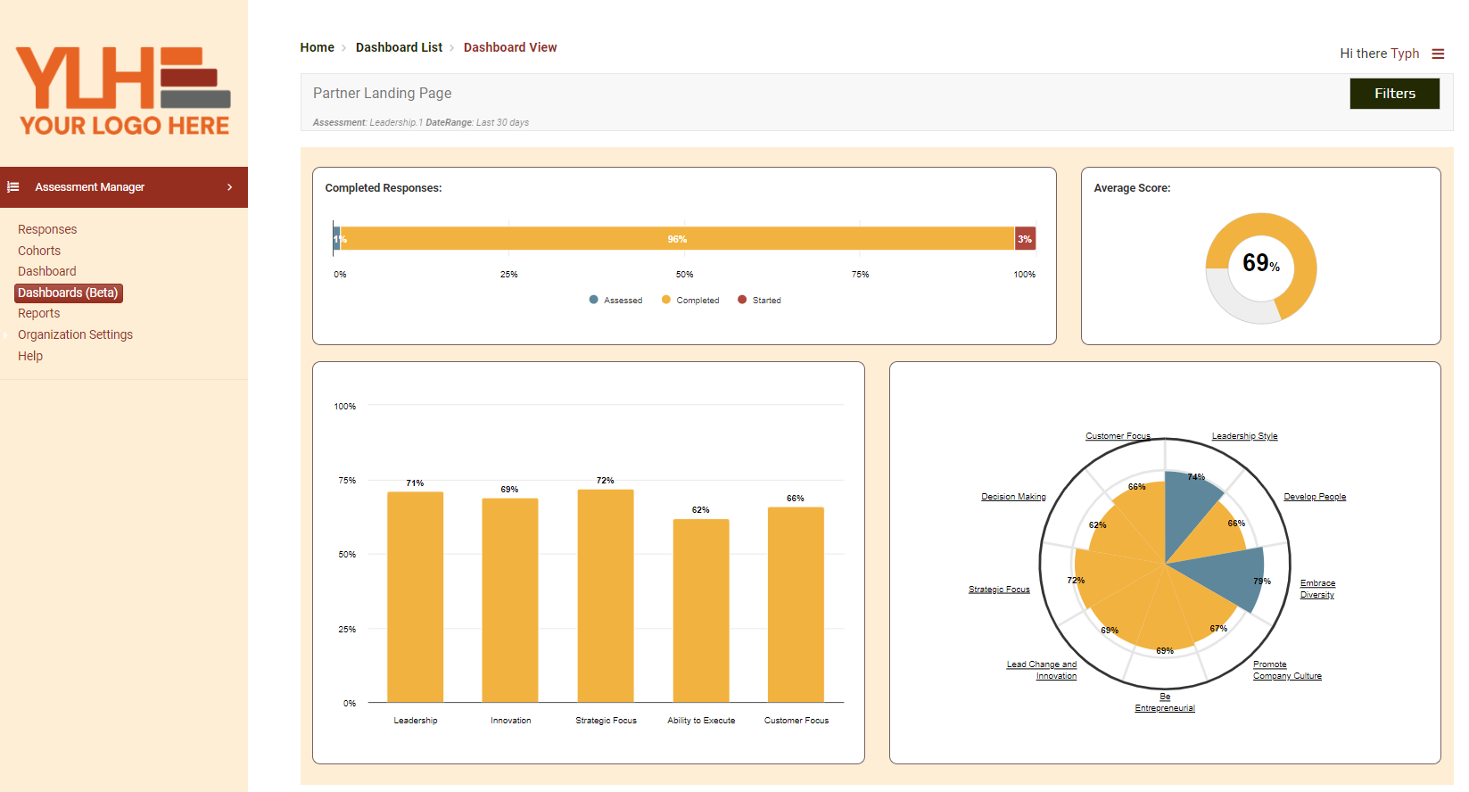Click the 96% completed progress segment

click(x=677, y=239)
